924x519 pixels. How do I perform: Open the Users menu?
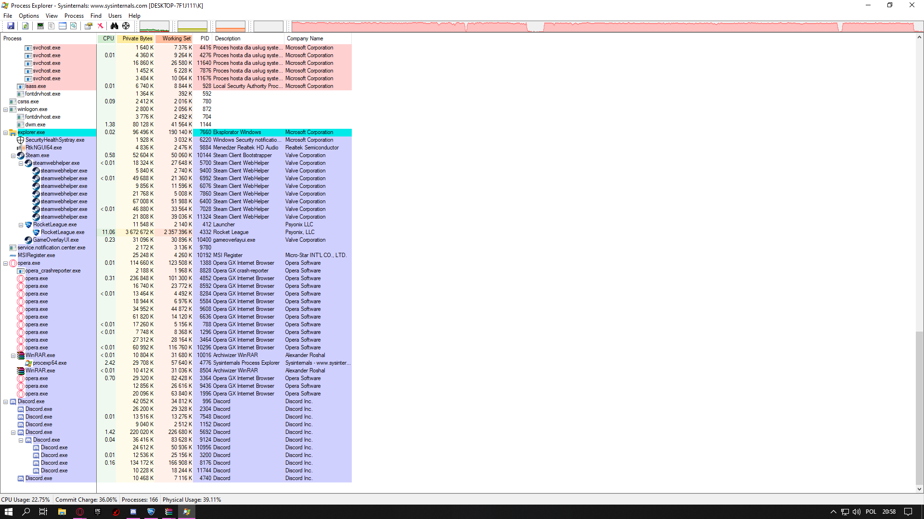click(x=115, y=16)
